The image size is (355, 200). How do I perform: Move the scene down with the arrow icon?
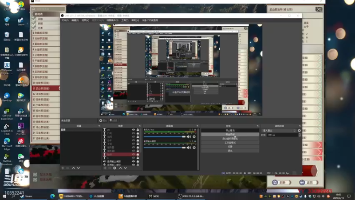[x=79, y=168]
